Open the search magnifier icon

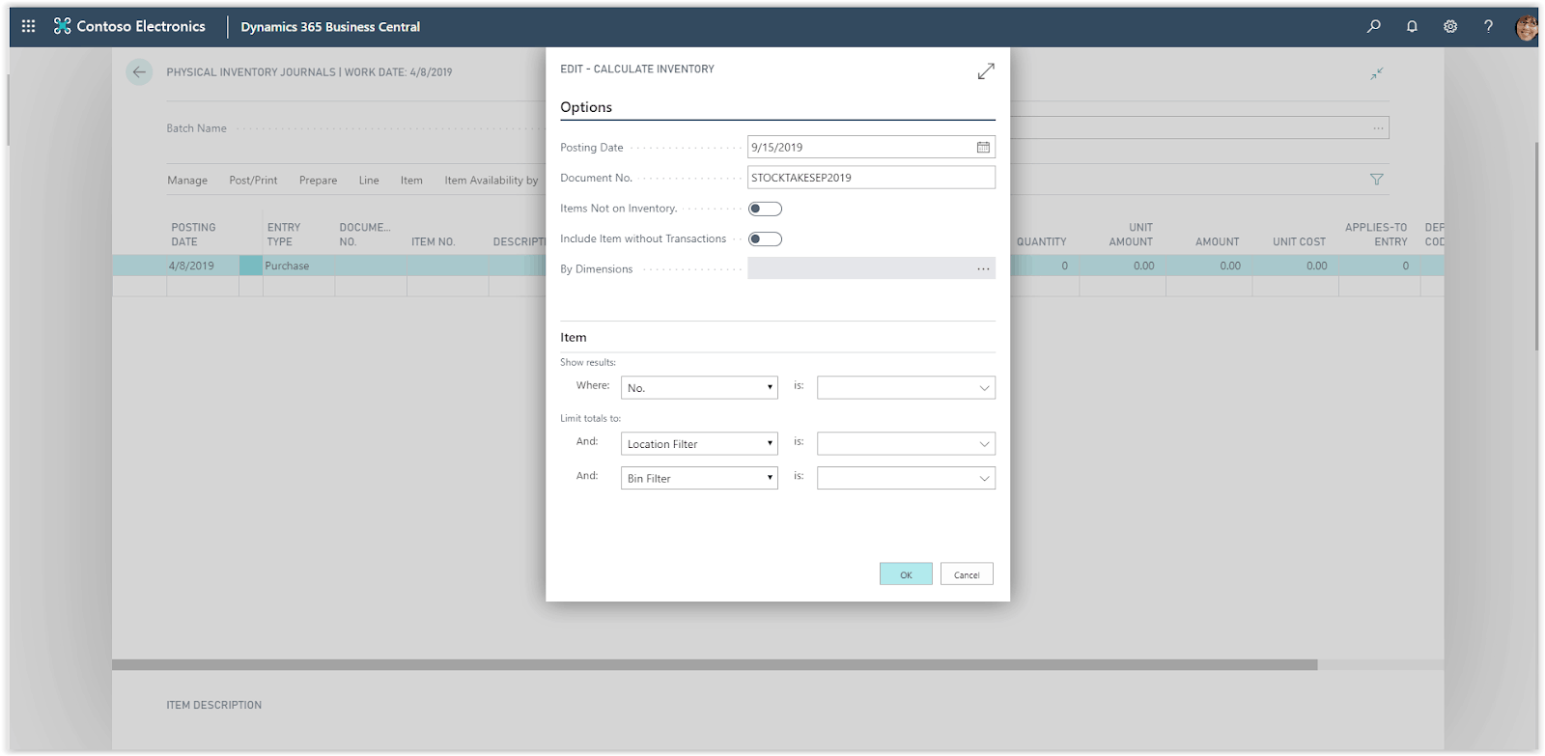1373,26
